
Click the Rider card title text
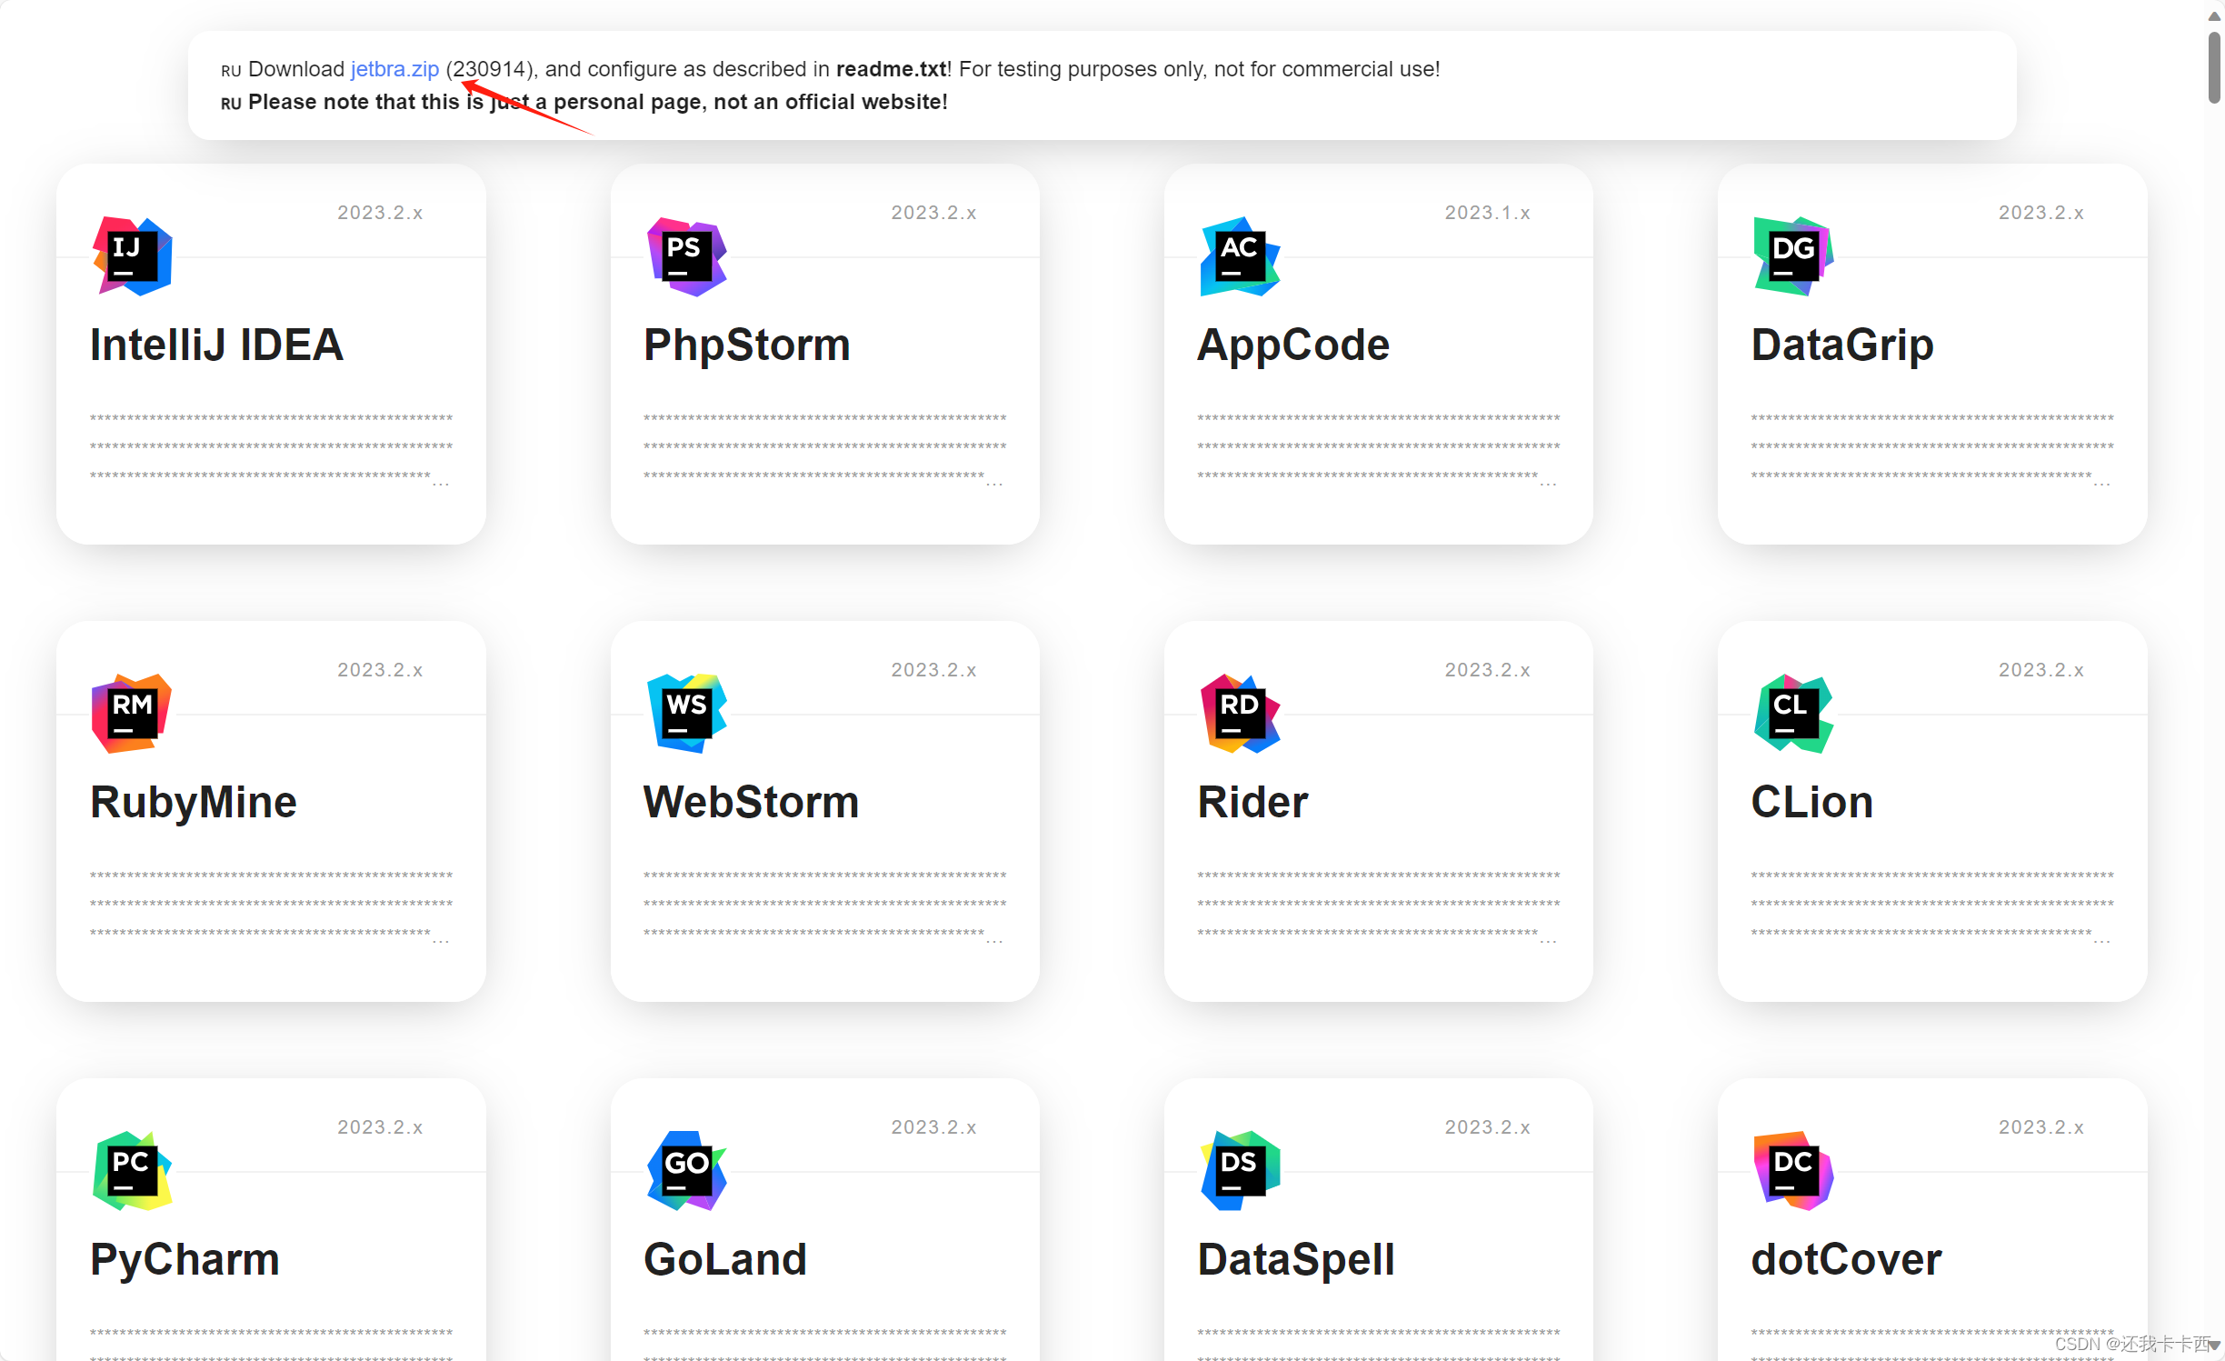[x=1252, y=803]
